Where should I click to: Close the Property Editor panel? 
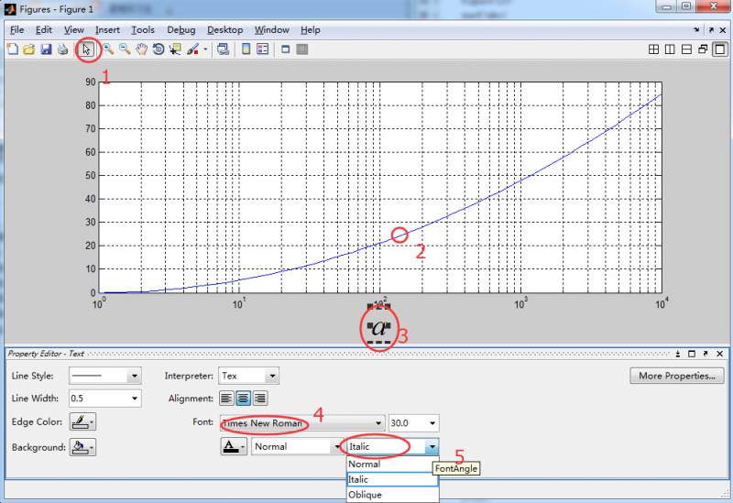point(719,354)
